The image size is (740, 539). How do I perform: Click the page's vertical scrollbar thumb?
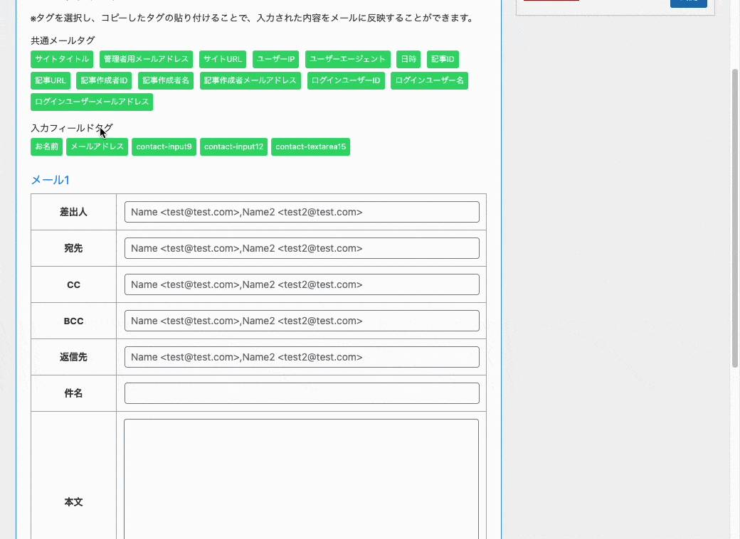click(735, 217)
